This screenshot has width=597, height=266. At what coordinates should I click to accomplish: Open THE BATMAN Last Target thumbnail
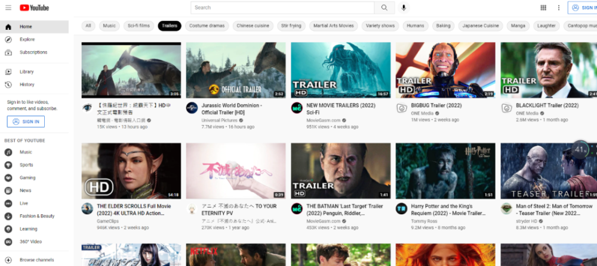point(341,171)
